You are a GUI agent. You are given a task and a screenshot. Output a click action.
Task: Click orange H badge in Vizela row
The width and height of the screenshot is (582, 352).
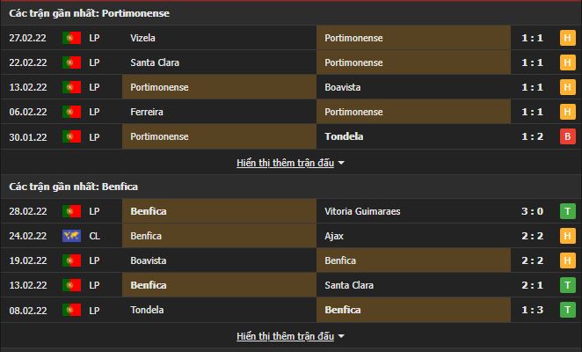[567, 38]
